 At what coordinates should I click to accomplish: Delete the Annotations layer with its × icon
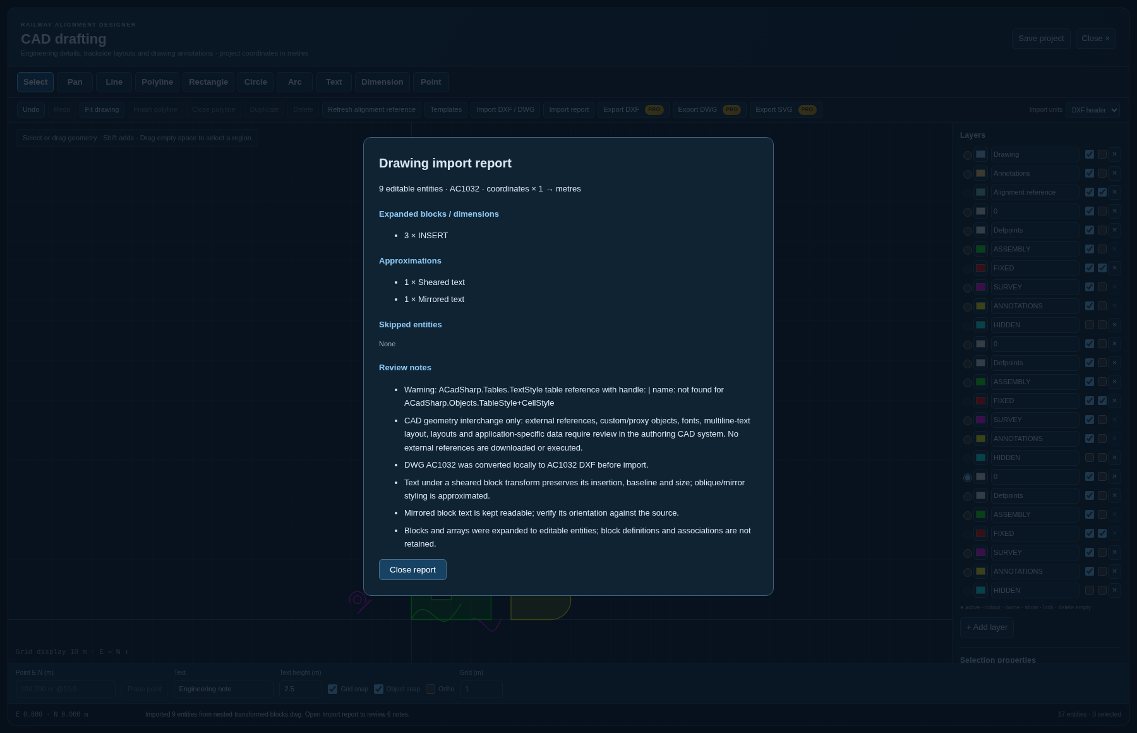[x=1114, y=173]
